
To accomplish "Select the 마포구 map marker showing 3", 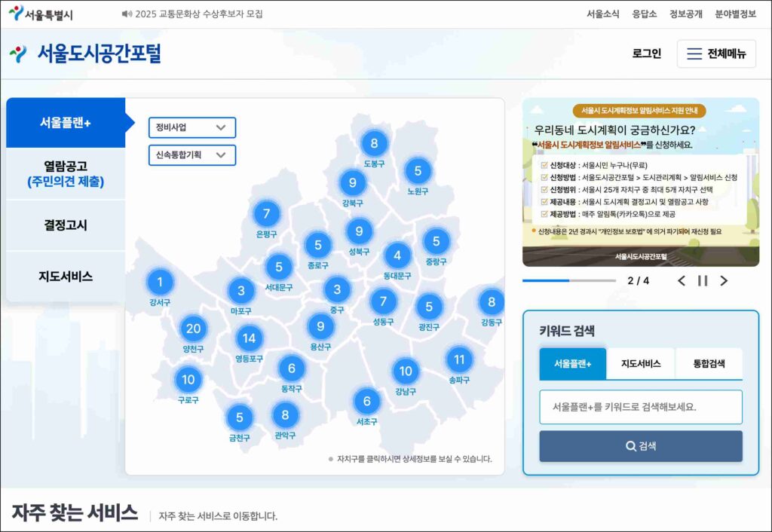I will (241, 291).
